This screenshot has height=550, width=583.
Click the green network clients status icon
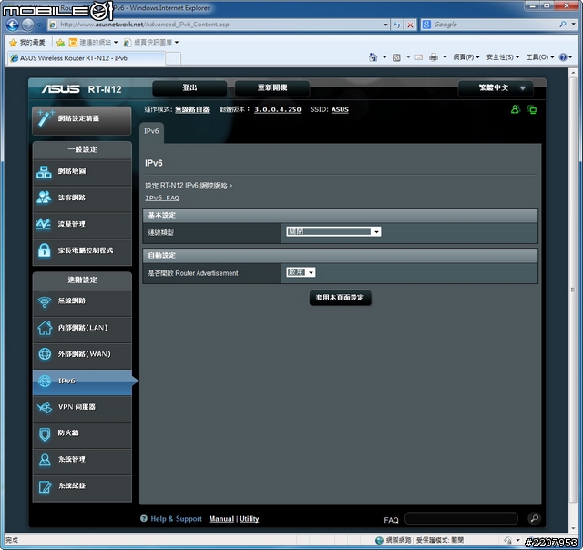(532, 109)
